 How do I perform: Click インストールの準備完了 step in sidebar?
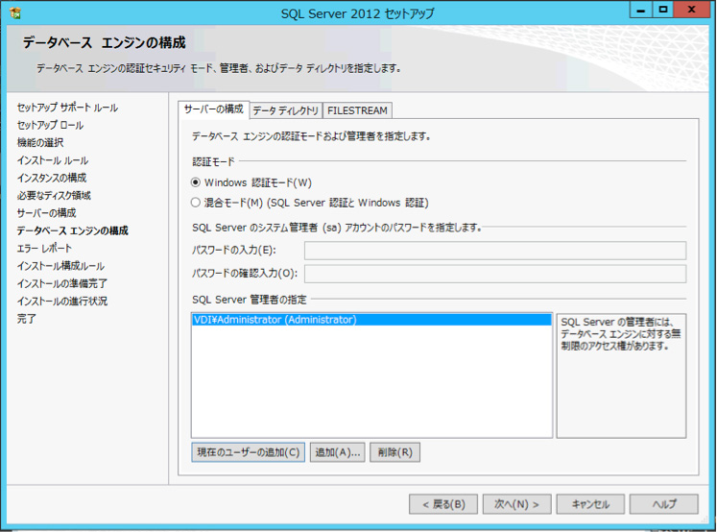coord(62,283)
